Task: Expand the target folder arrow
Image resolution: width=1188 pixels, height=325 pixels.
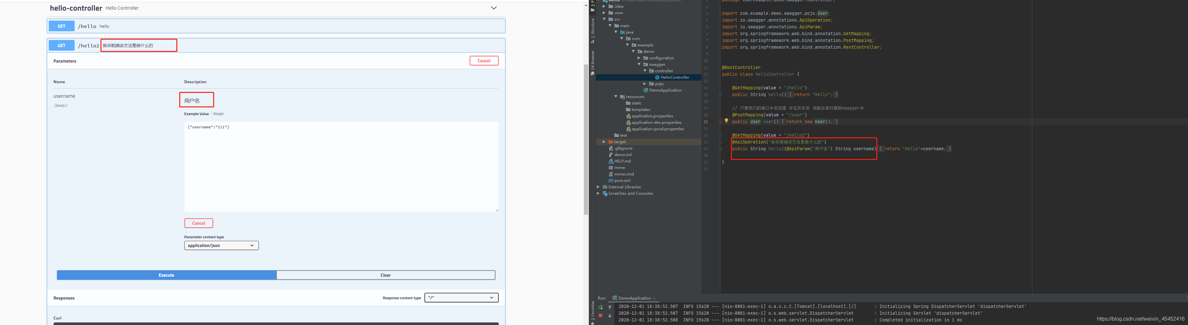Action: click(604, 142)
